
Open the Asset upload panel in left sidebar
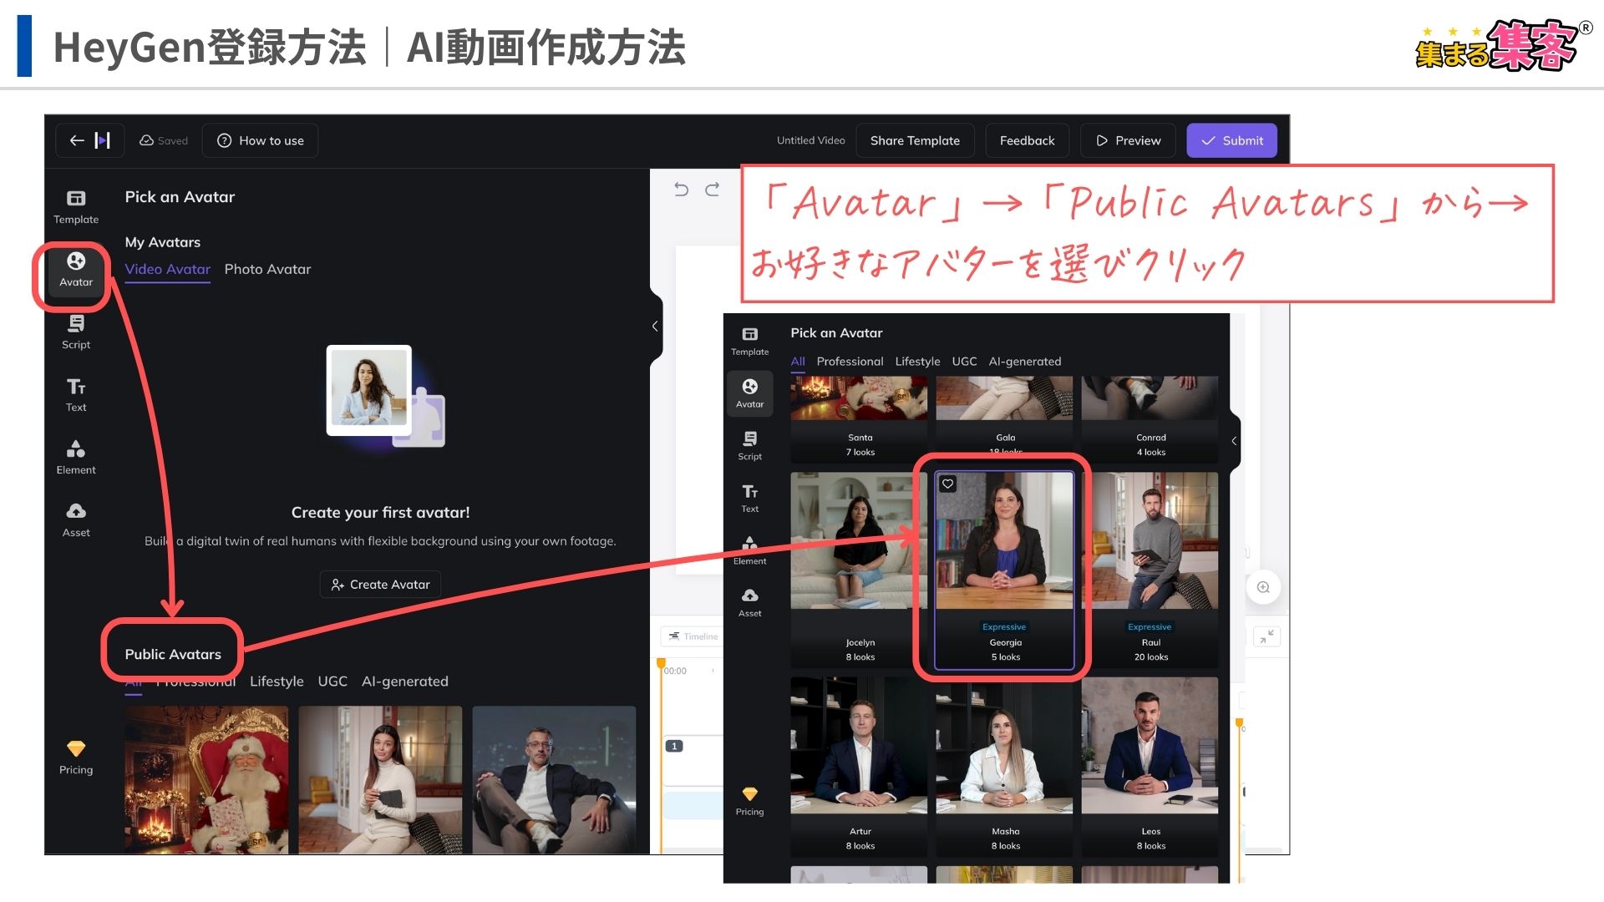click(x=76, y=520)
